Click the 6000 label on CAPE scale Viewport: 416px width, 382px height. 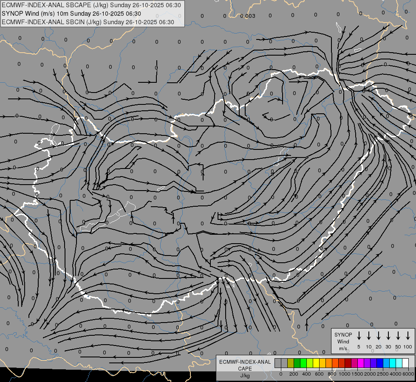click(408, 374)
